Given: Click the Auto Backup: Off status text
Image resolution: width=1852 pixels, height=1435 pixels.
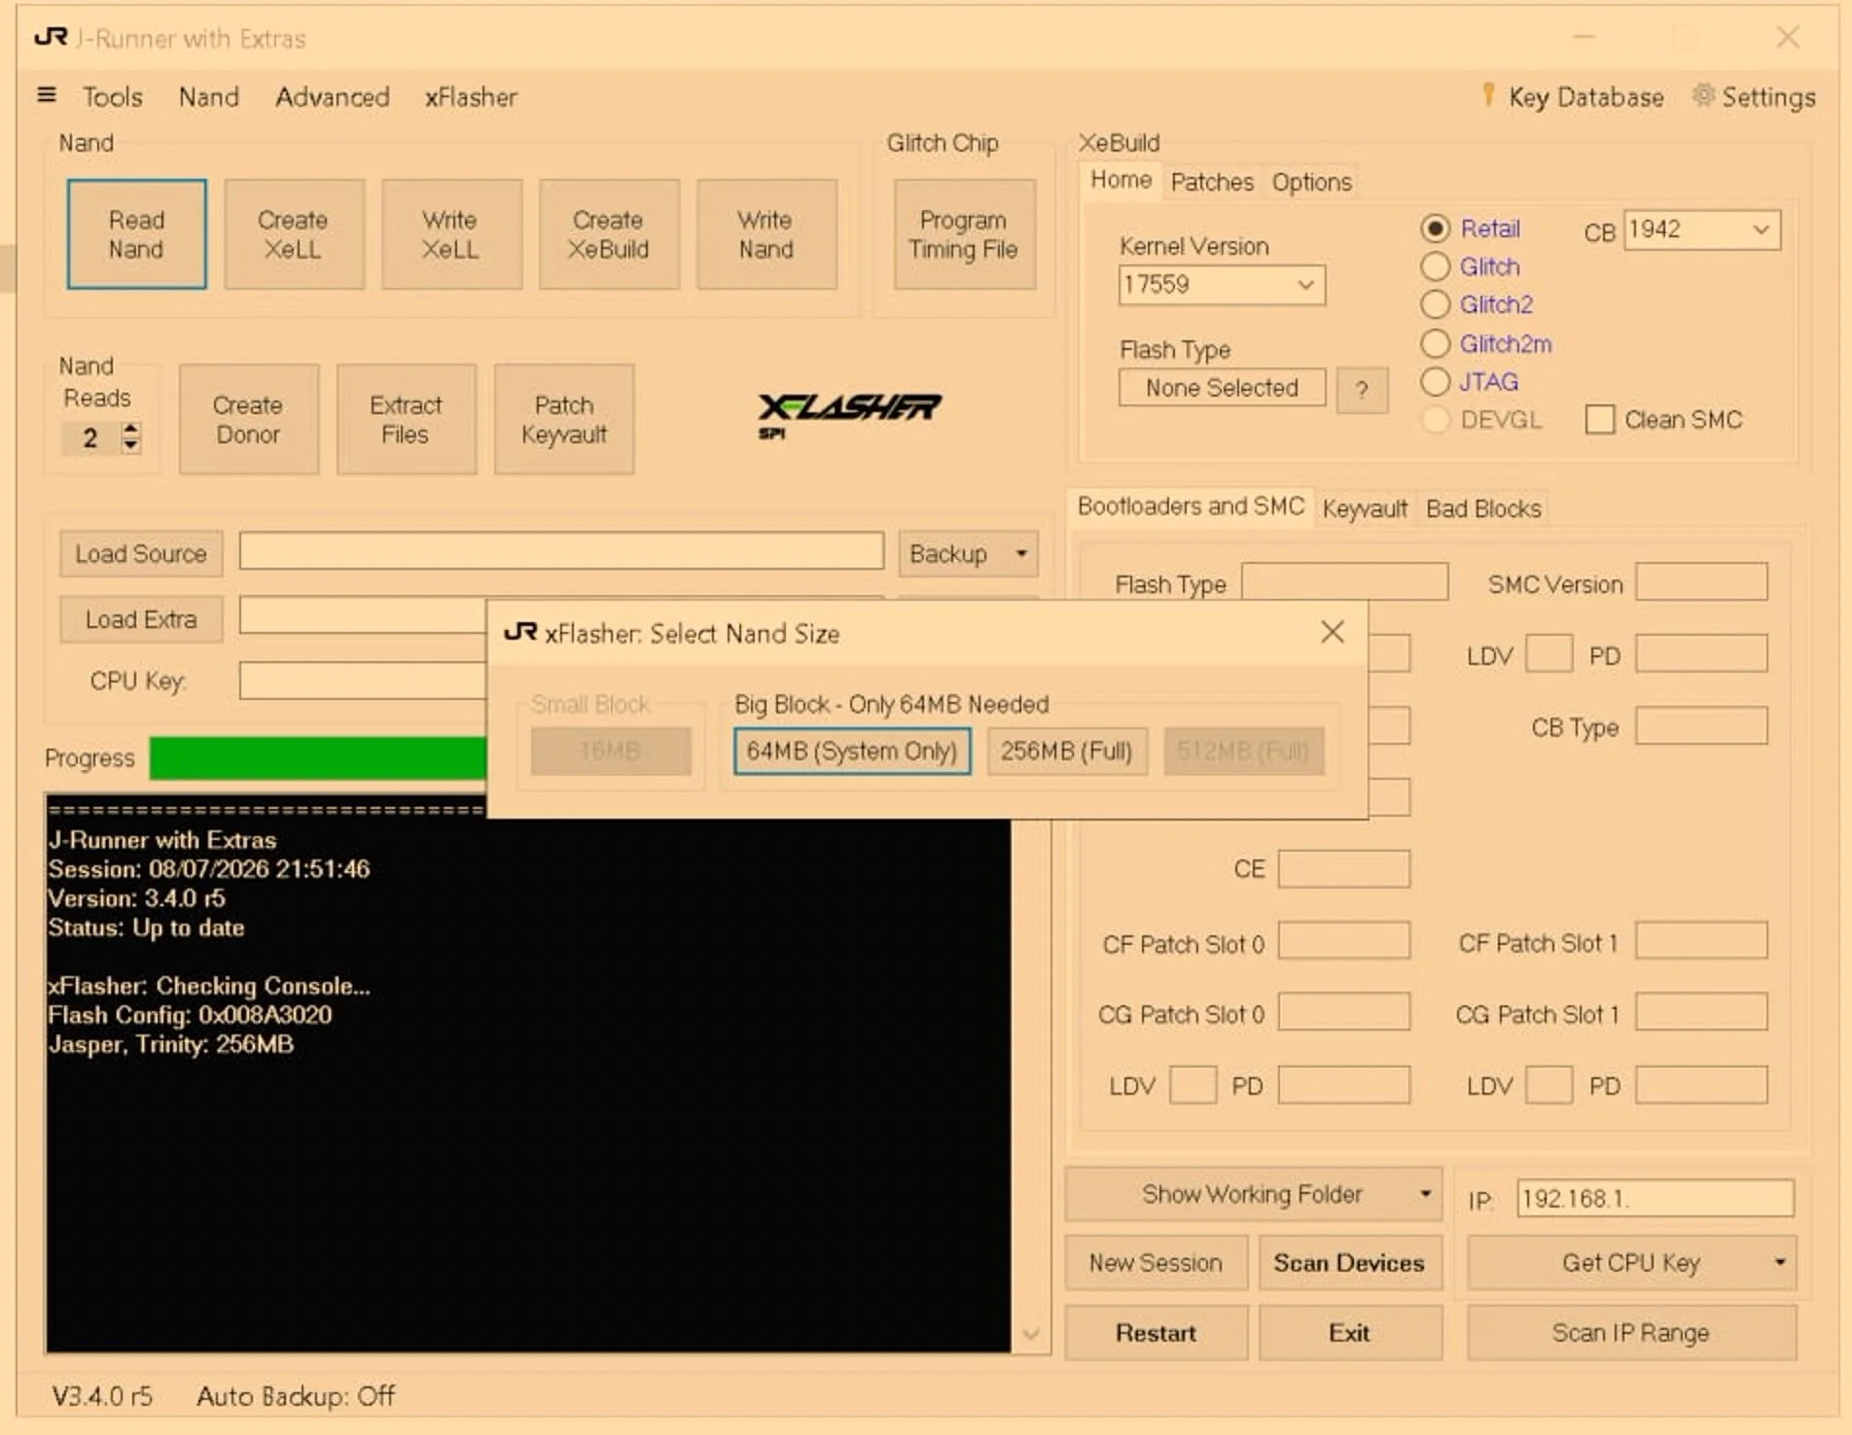Looking at the screenshot, I should 296,1396.
